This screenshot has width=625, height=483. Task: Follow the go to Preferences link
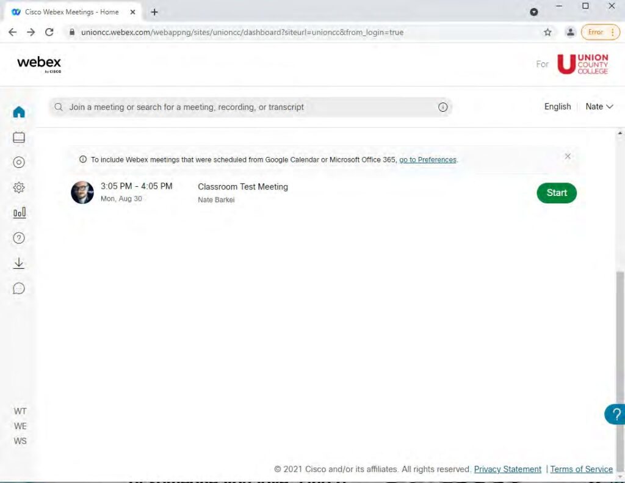click(428, 160)
